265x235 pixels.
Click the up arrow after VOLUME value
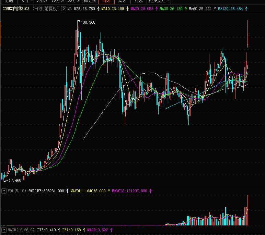pyautogui.click(x=67, y=191)
